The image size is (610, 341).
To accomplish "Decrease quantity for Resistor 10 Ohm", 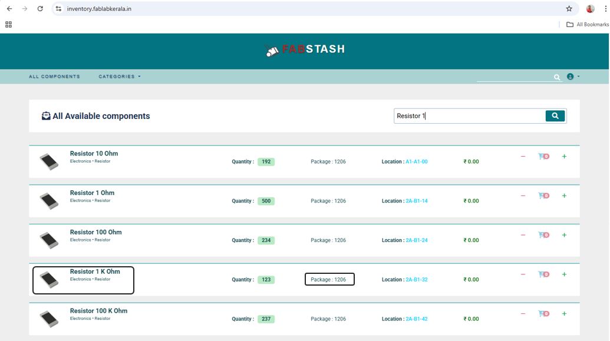I will click(x=523, y=156).
